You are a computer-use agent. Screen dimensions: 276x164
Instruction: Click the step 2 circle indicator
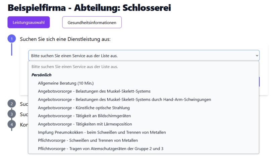tap(11, 104)
